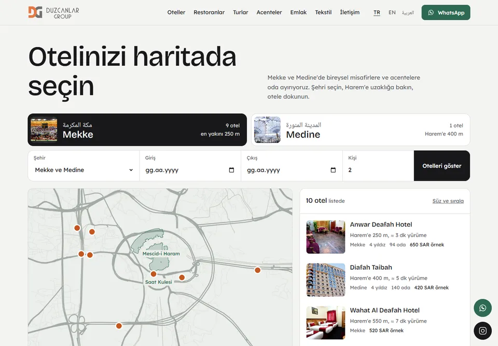Open Anwar Deafah Hotel thumbnail
498x346 pixels.
[326, 237]
